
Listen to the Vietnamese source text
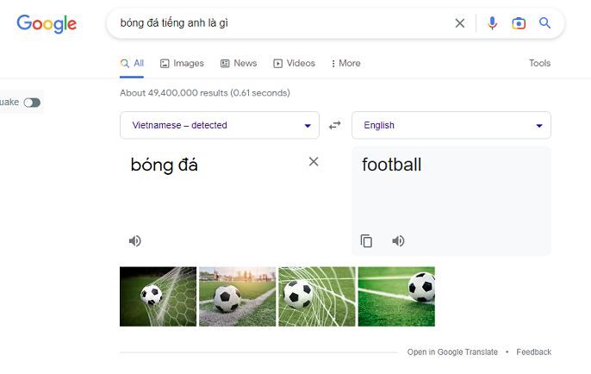click(x=135, y=241)
